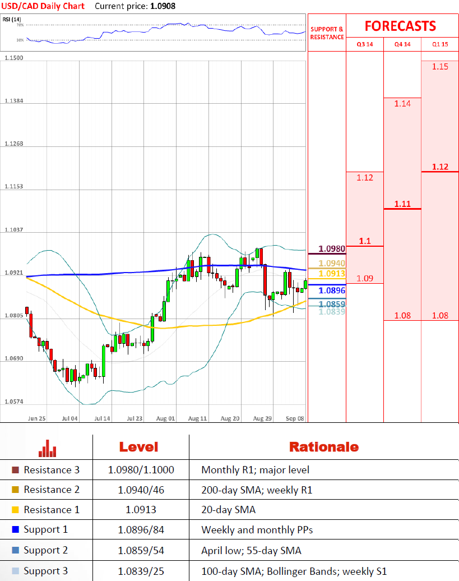
Task: Click the 1.0896 support level label
Action: 332,290
